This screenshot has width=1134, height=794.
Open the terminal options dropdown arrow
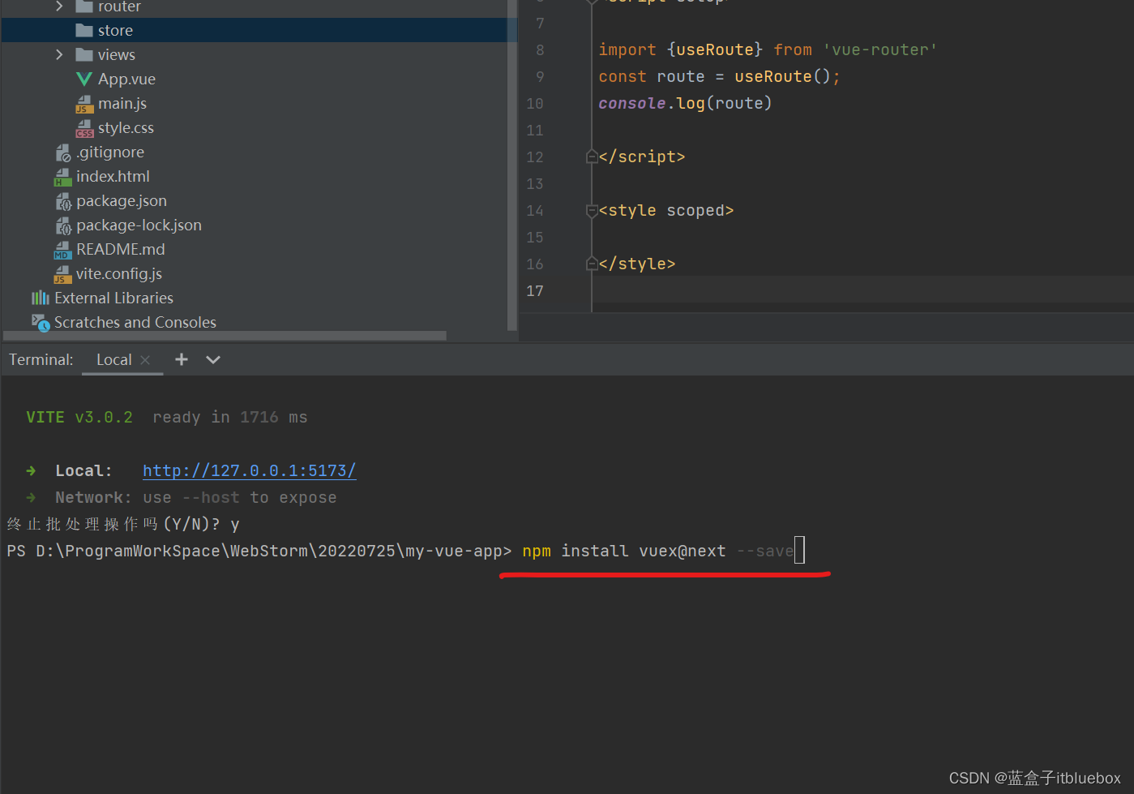pyautogui.click(x=213, y=359)
